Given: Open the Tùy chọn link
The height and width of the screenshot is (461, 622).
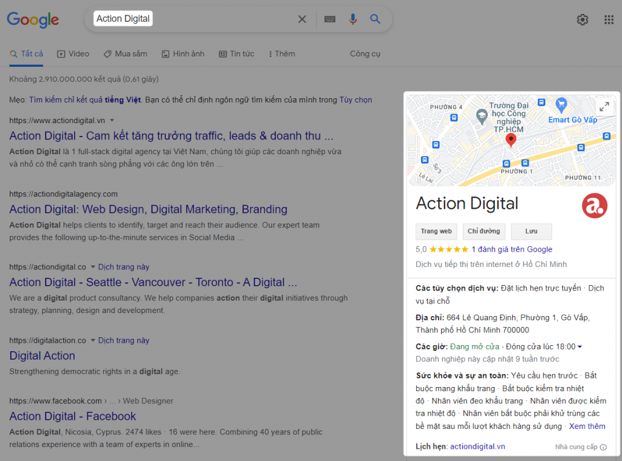Looking at the screenshot, I should (x=355, y=100).
